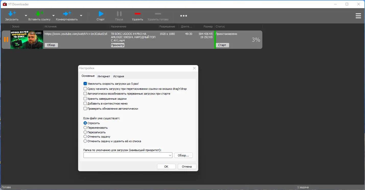Expand the Загрузить dropdown arrow
The image size is (365, 190).
26,16
